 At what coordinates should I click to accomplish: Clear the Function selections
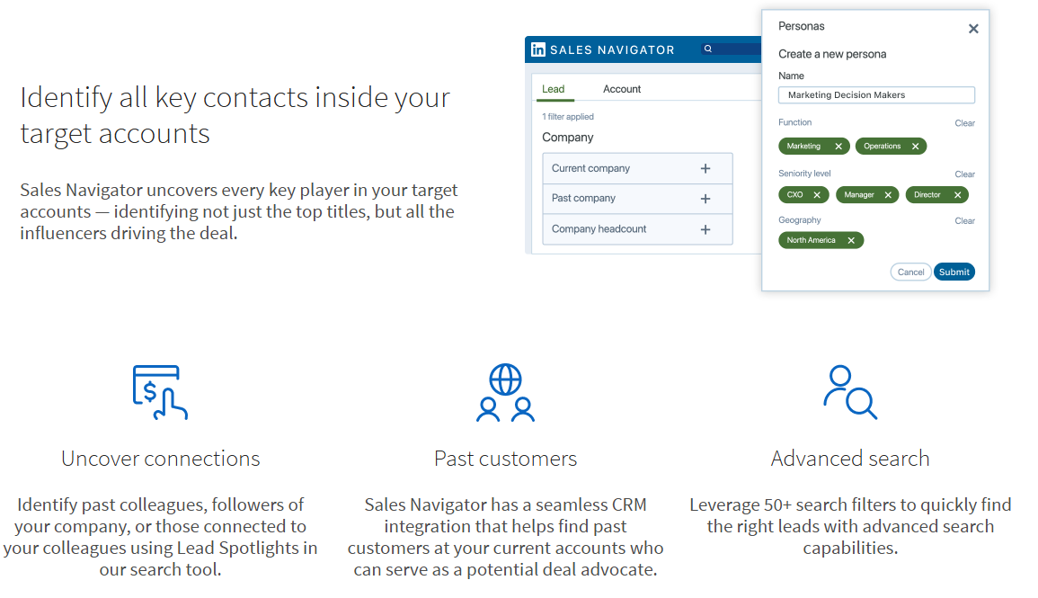tap(964, 123)
